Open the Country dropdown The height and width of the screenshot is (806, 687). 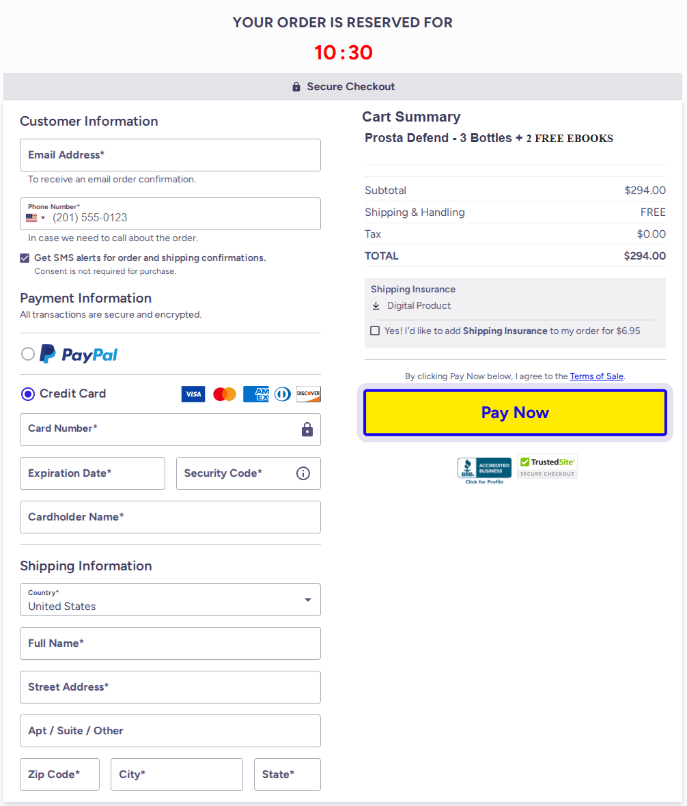pyautogui.click(x=307, y=600)
